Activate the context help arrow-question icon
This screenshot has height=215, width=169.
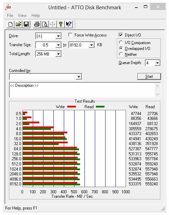coord(69,24)
